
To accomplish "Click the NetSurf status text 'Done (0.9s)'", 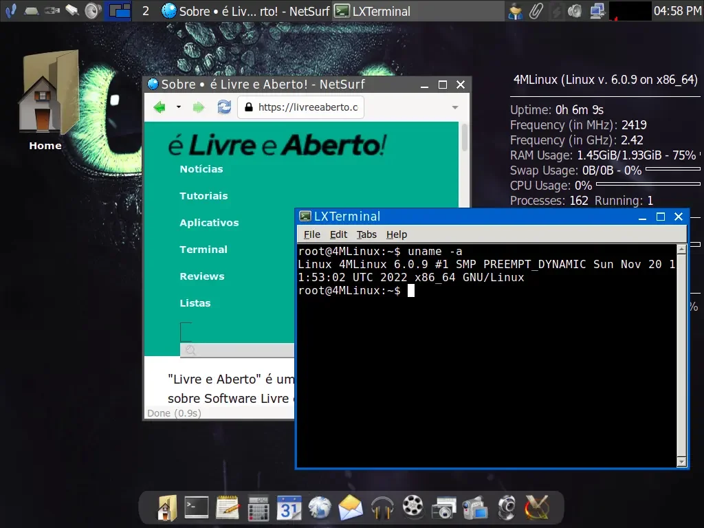I will (x=174, y=413).
